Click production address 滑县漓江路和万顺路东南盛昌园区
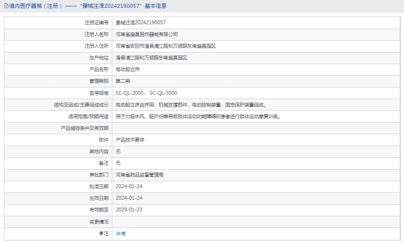The width and height of the screenshot is (404, 243). 151,58
